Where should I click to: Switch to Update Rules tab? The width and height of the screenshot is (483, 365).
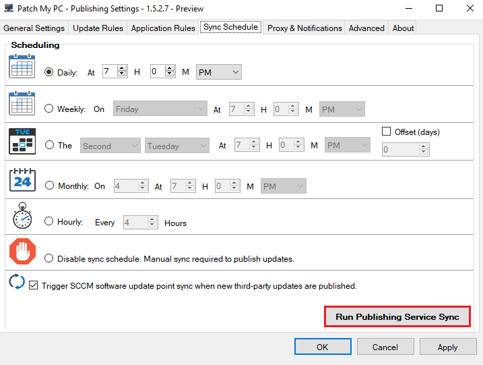98,28
